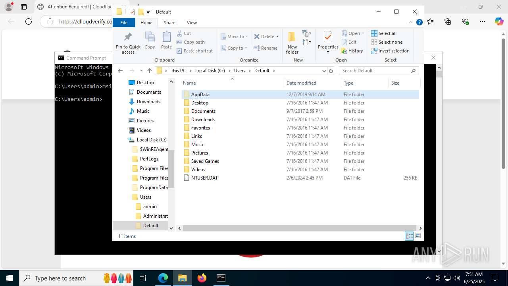Select Saved Games folder
Viewport: 508px width, 286px height.
300,161
